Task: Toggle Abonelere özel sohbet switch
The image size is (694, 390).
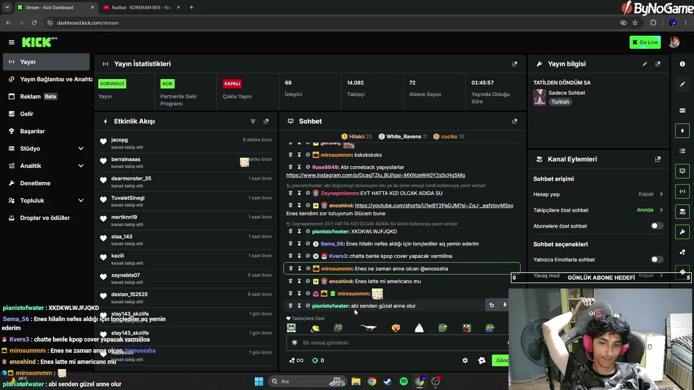Action: 657,226
